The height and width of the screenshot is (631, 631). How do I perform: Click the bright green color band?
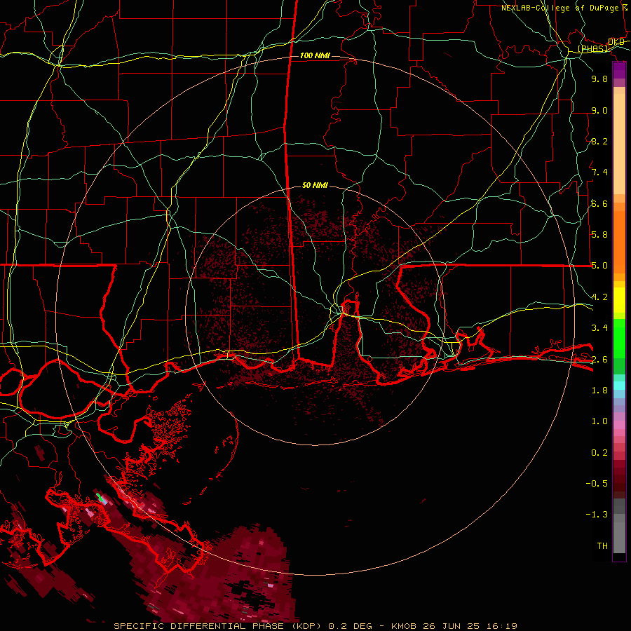point(619,339)
